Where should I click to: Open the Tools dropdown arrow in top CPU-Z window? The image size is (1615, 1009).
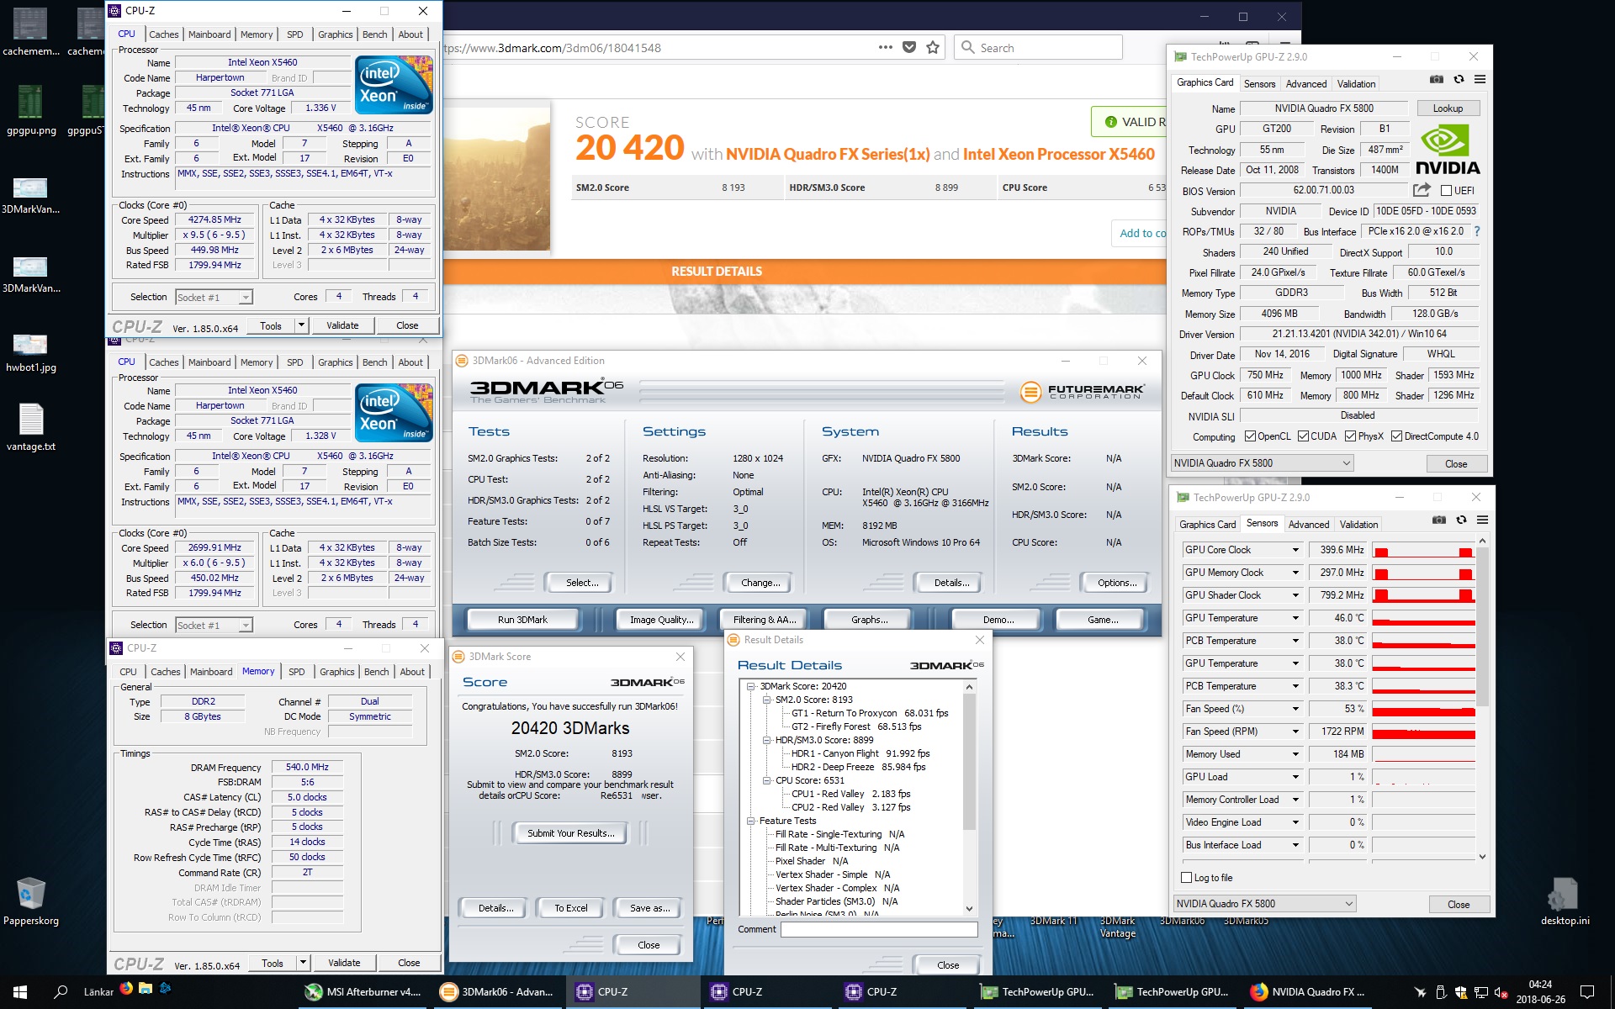click(x=301, y=325)
